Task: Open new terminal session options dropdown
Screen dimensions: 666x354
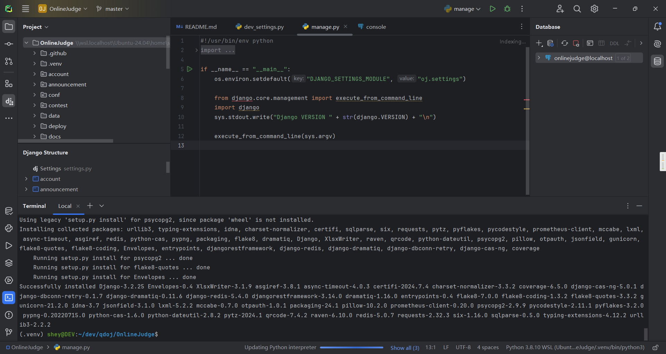Action: pos(102,206)
